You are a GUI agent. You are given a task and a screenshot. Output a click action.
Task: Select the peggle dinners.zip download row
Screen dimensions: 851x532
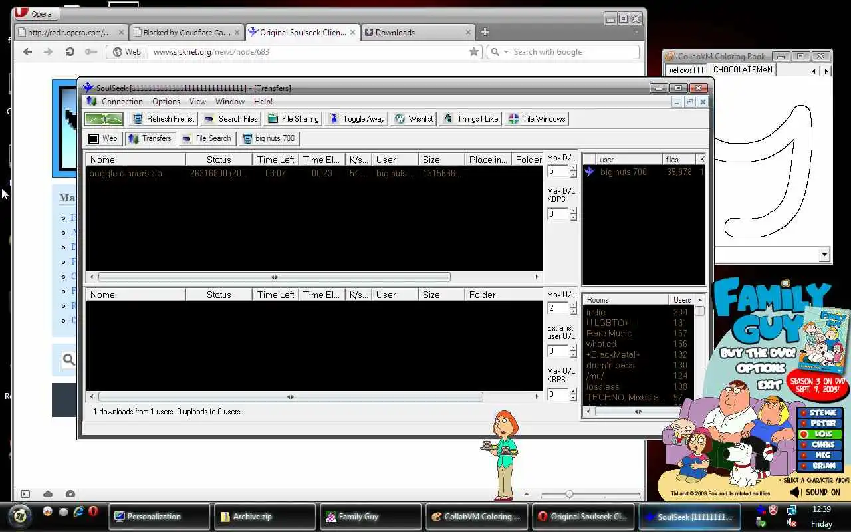pos(314,173)
